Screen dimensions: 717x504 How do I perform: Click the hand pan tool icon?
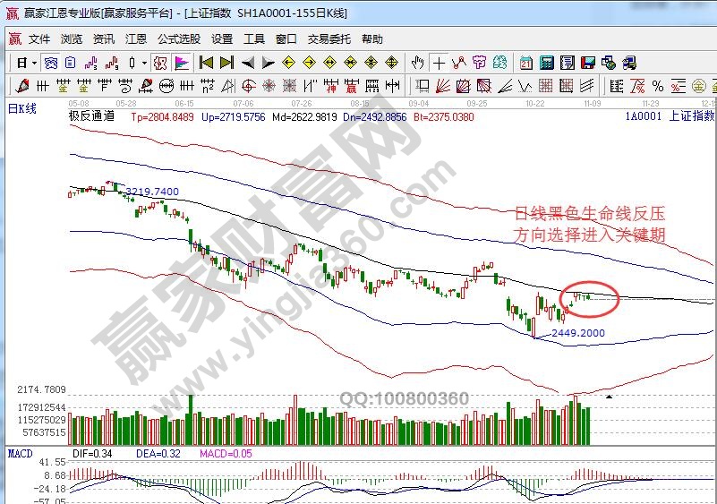(x=418, y=63)
